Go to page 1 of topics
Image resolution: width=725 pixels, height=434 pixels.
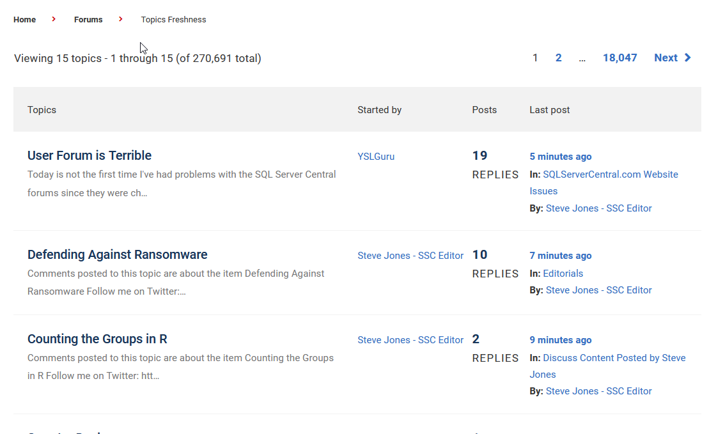pyautogui.click(x=535, y=58)
